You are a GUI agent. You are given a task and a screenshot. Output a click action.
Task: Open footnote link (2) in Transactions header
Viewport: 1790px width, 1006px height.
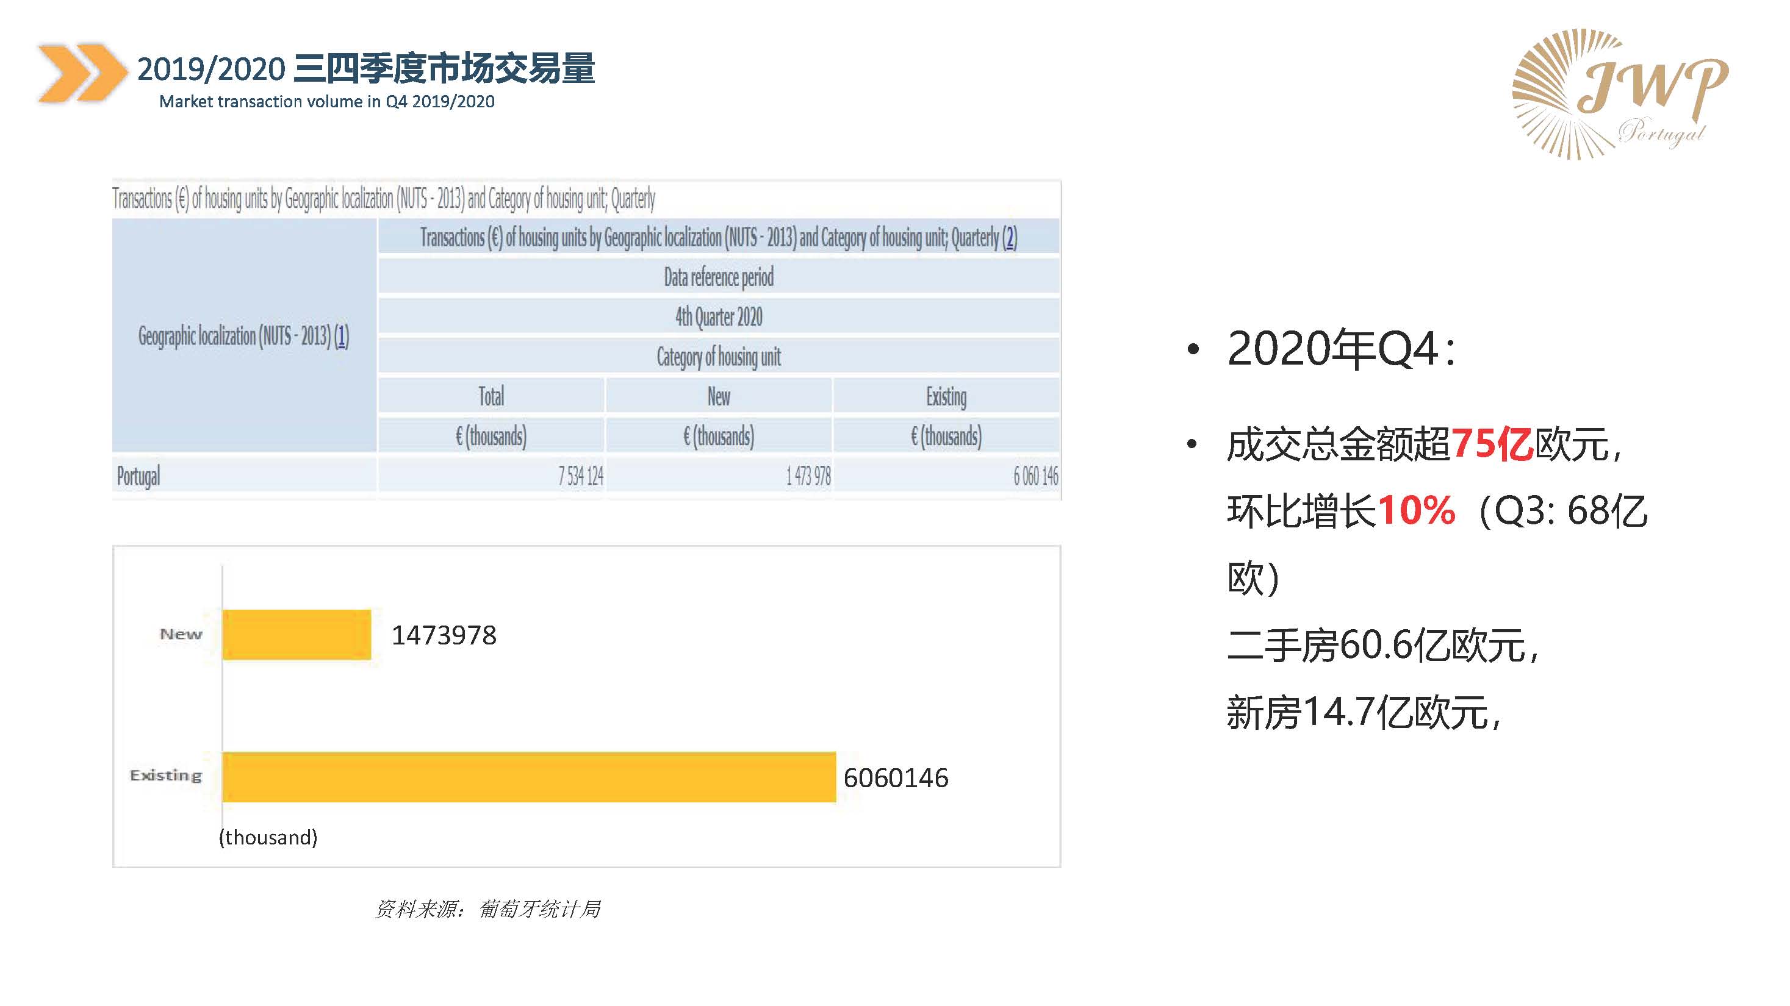1010,237
